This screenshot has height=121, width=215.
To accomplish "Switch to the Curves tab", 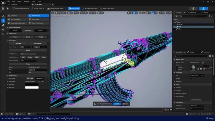I will (x=205, y=12).
